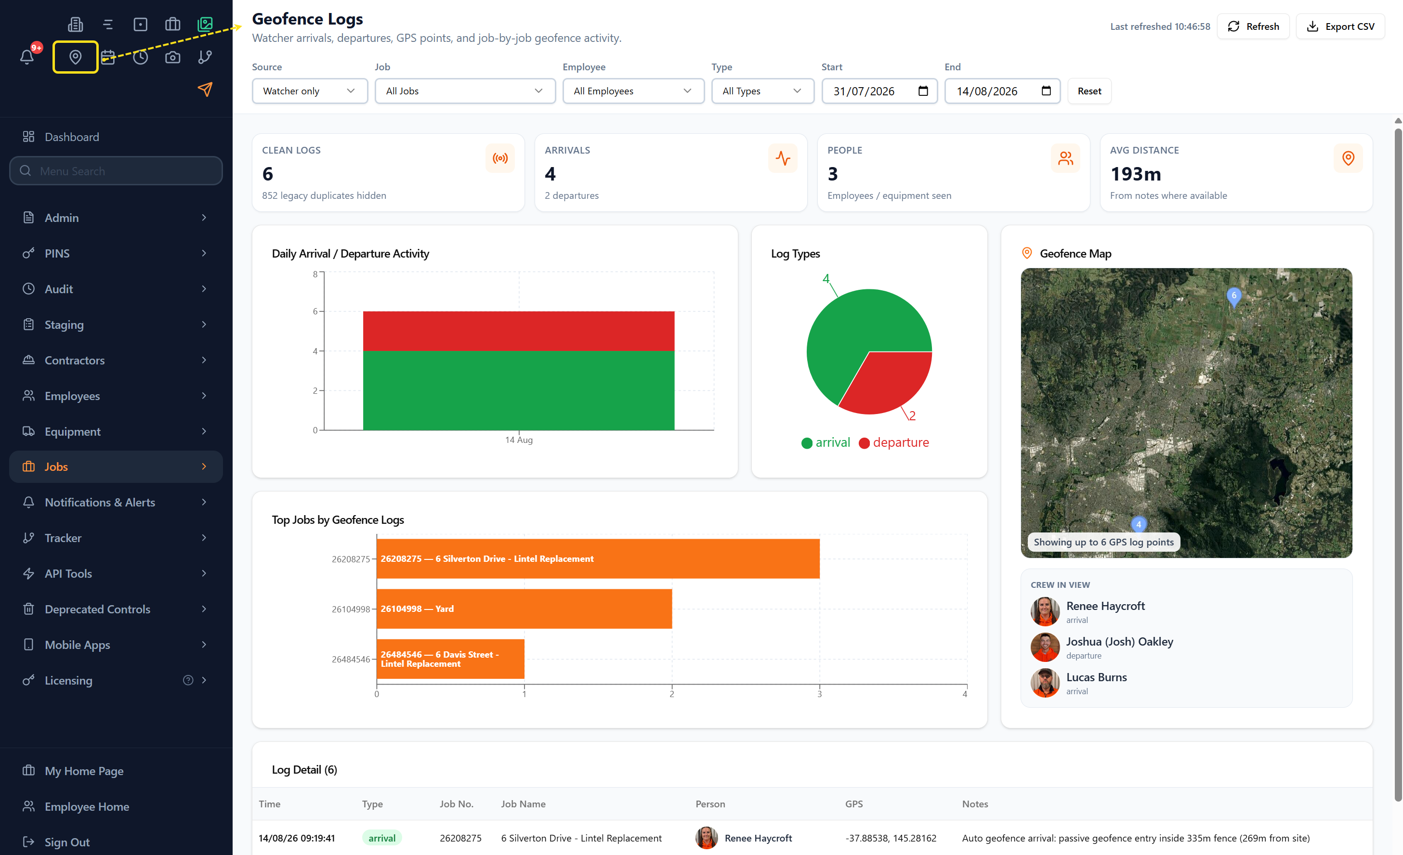The image size is (1403, 855).
Task: Open Notifications & Alerts menu
Action: [116, 503]
